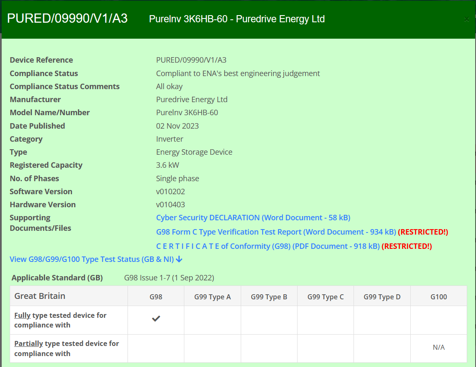Click the down arrow beside Type Test Status link
Viewport: 476px width, 367px height.
pyautogui.click(x=179, y=259)
